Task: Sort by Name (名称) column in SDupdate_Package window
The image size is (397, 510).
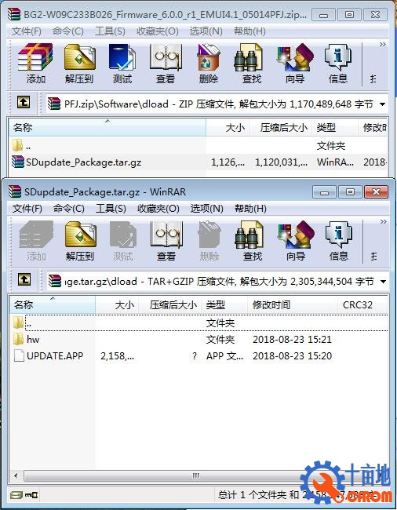Action: (53, 304)
